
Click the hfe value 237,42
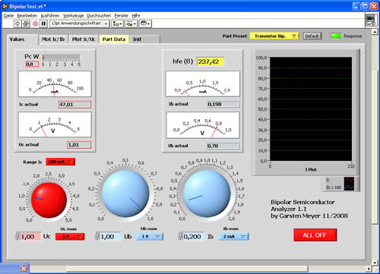point(211,61)
